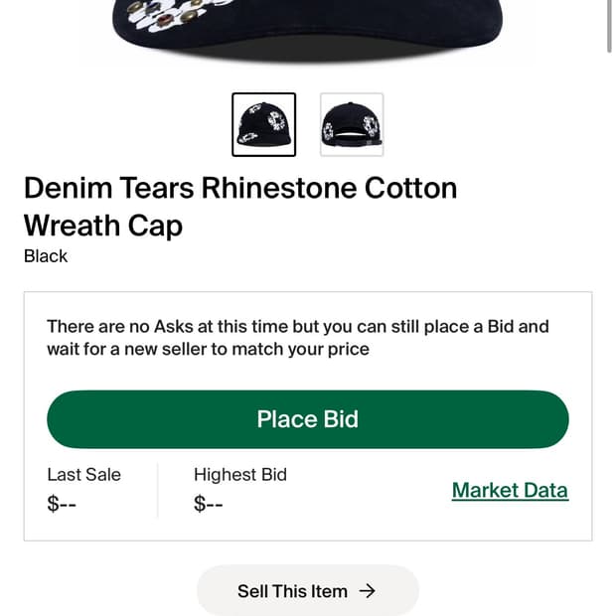The image size is (616, 616).
Task: Click the Black colorway label
Action: pos(46,256)
